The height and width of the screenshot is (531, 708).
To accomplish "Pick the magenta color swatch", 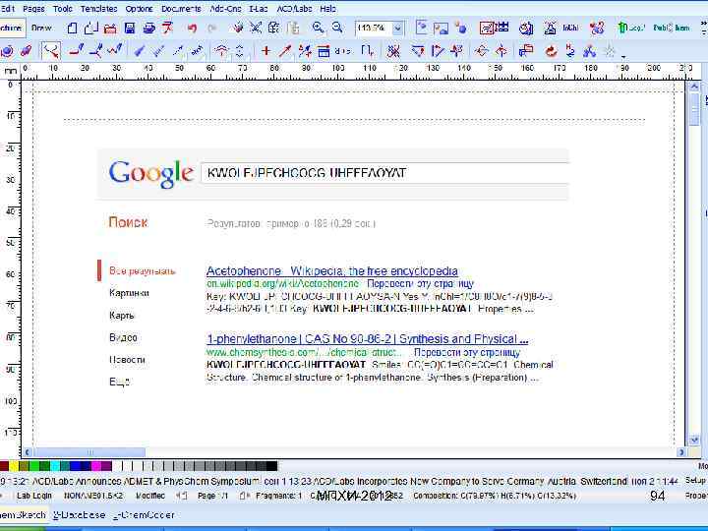I will (95, 466).
